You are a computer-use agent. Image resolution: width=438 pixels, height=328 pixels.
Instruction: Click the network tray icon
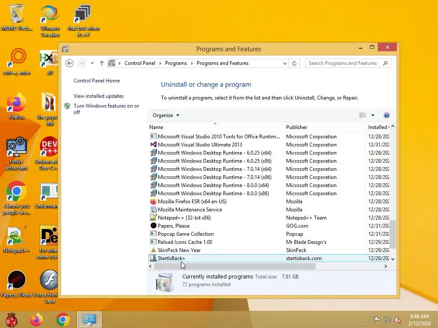pyautogui.click(x=388, y=319)
